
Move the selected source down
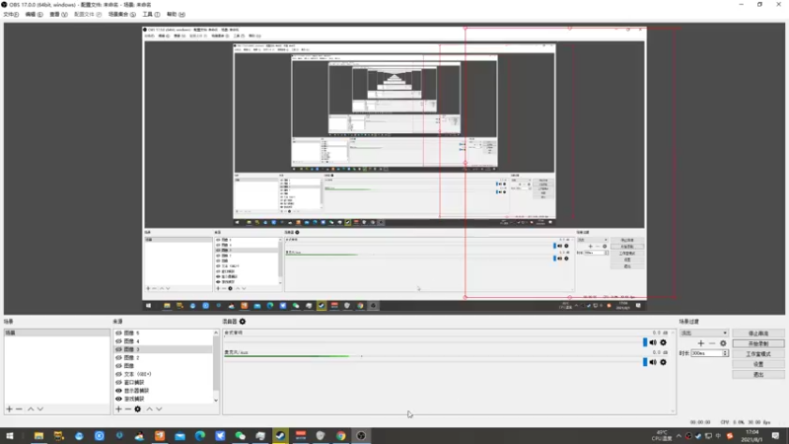(x=159, y=409)
